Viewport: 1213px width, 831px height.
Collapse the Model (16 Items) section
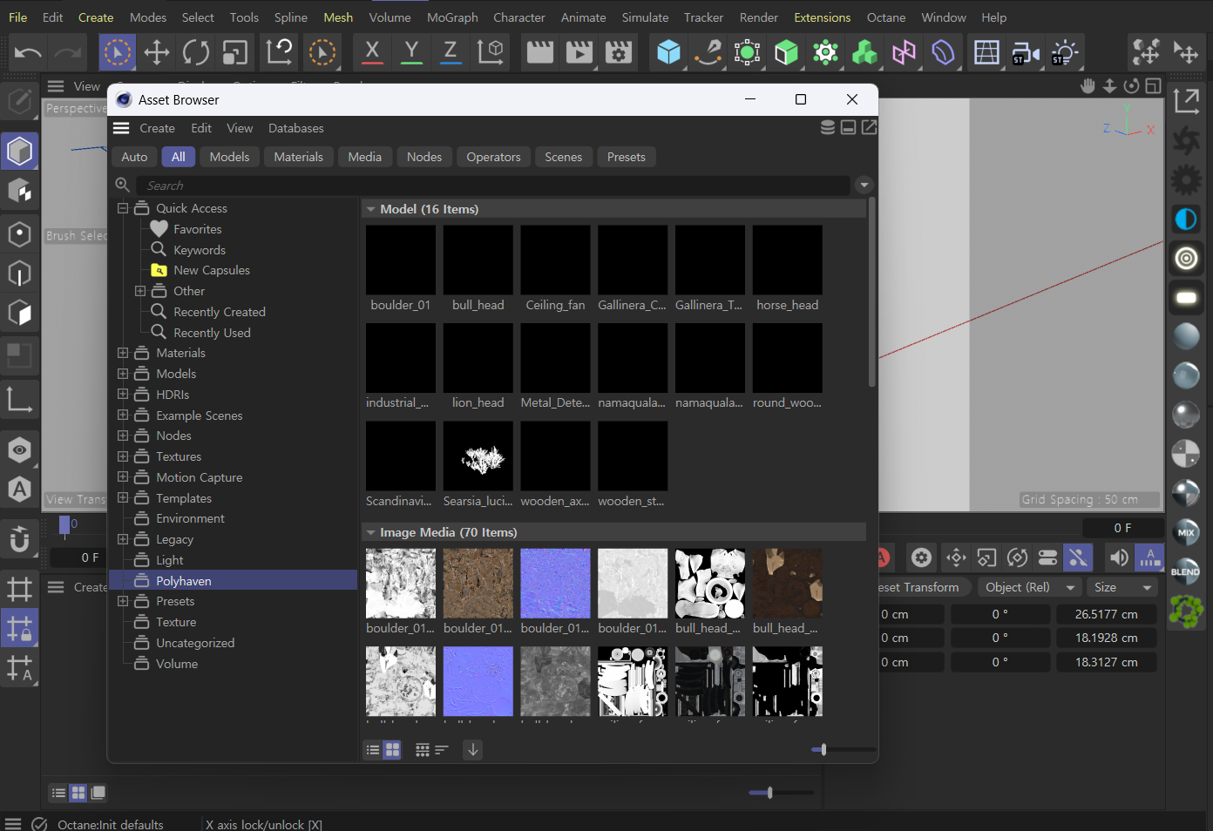(x=371, y=209)
